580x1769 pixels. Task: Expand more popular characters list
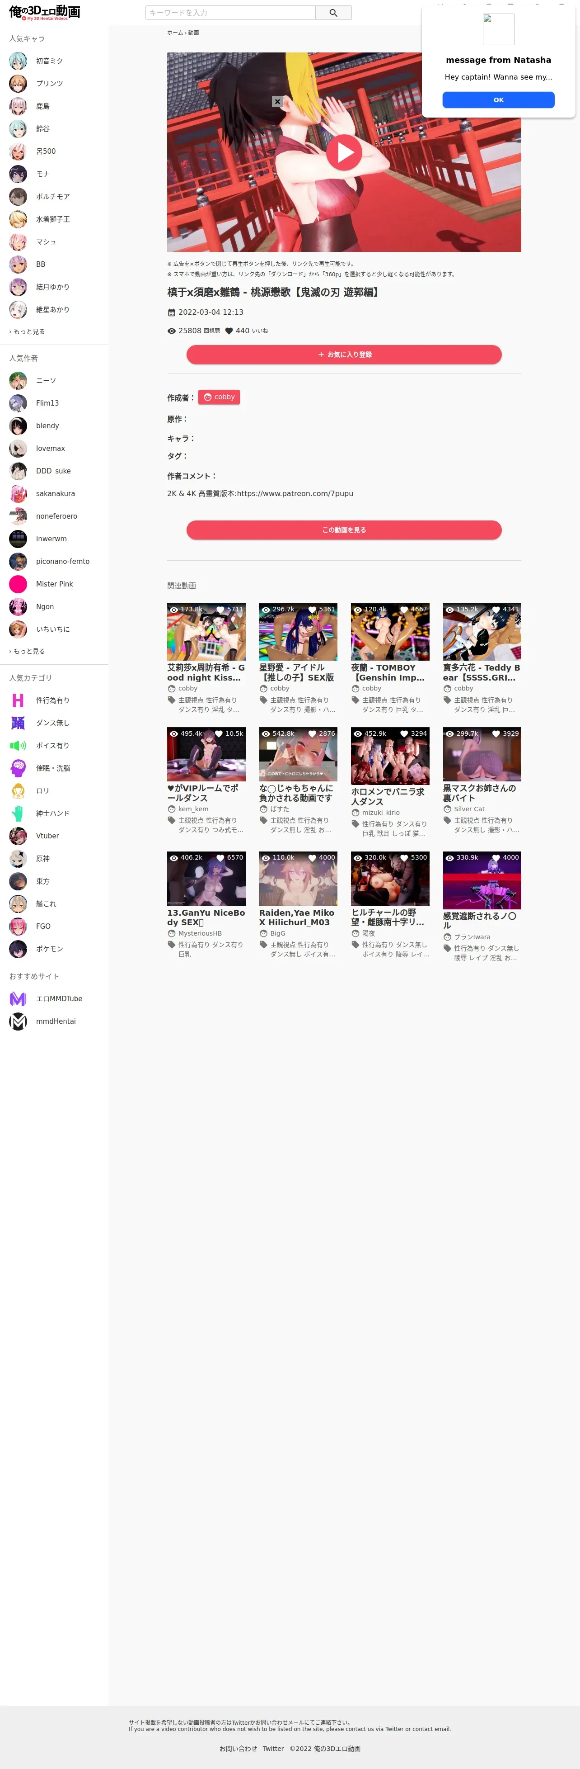[x=27, y=332]
